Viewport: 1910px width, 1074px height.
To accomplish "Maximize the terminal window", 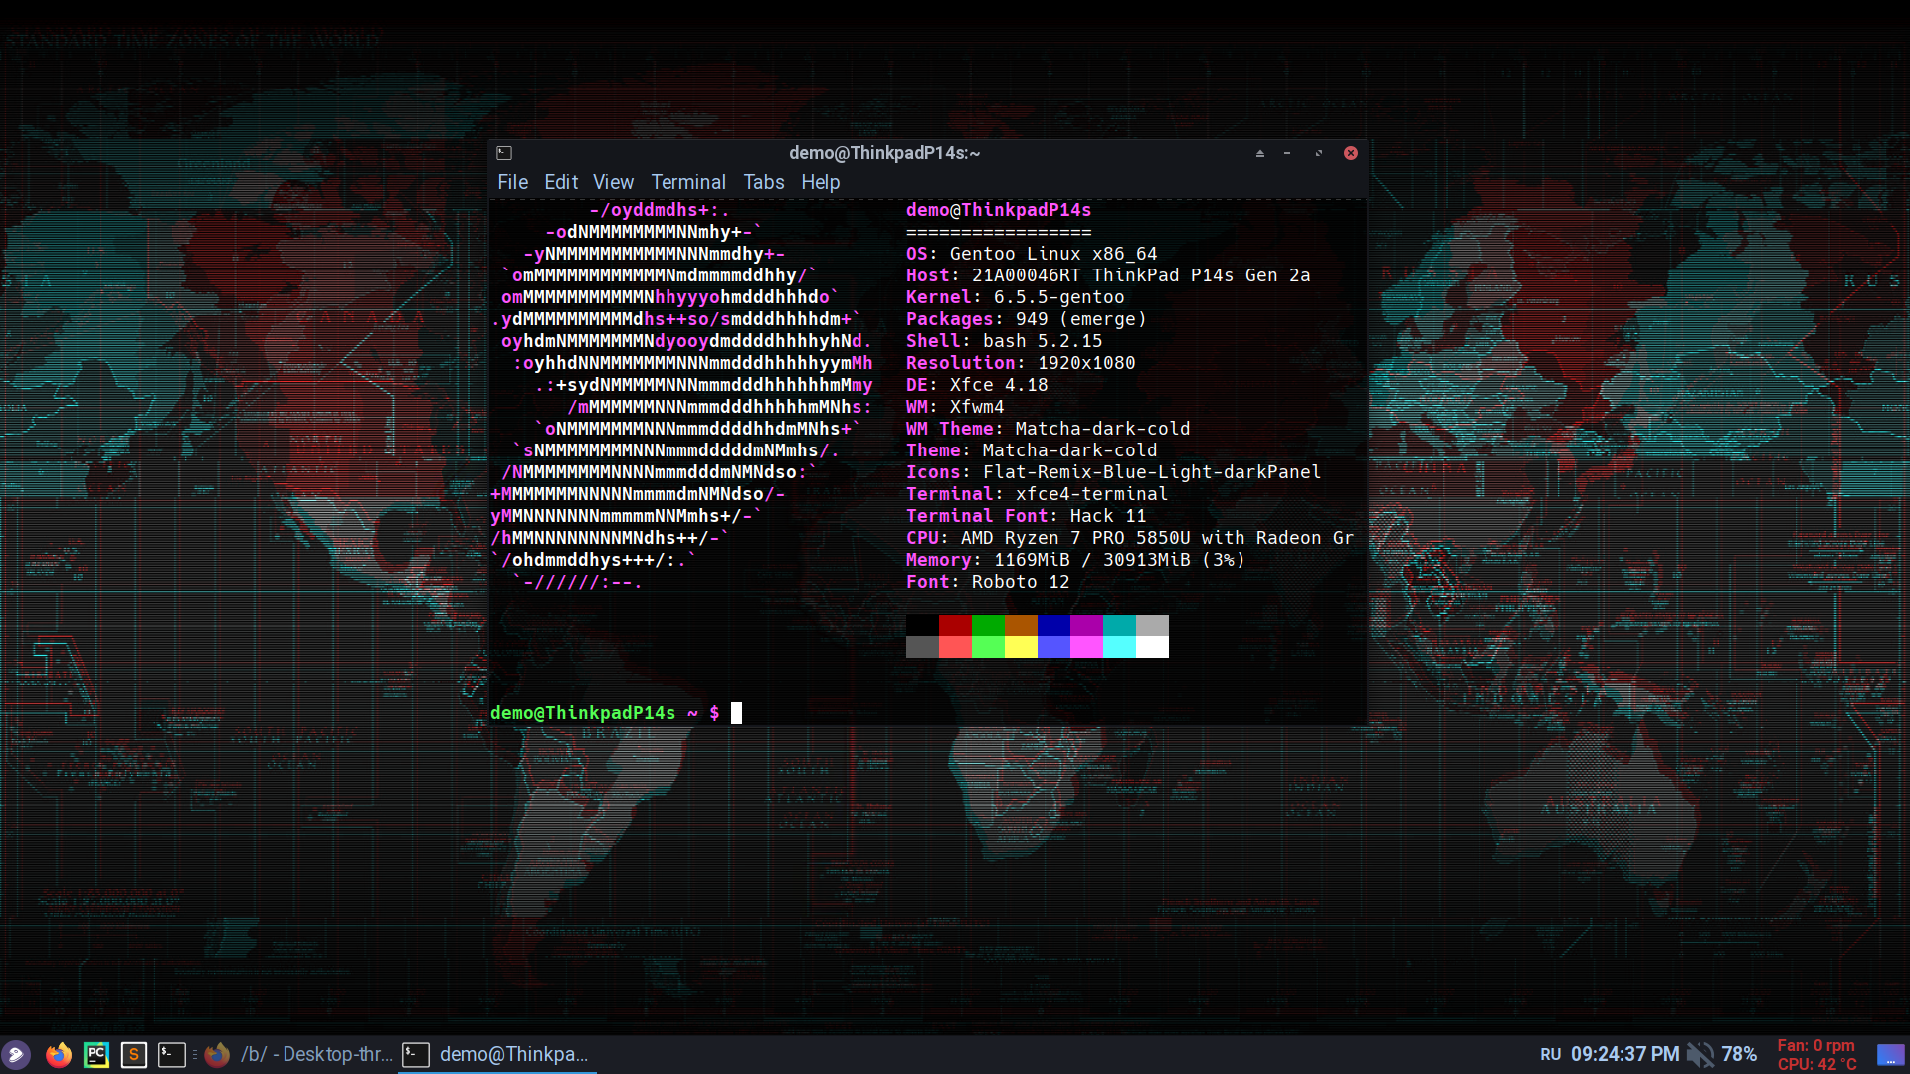I will [1319, 153].
